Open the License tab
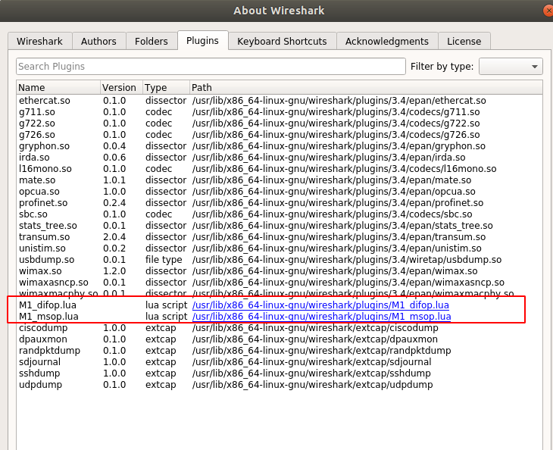The height and width of the screenshot is (450, 553). pos(464,41)
